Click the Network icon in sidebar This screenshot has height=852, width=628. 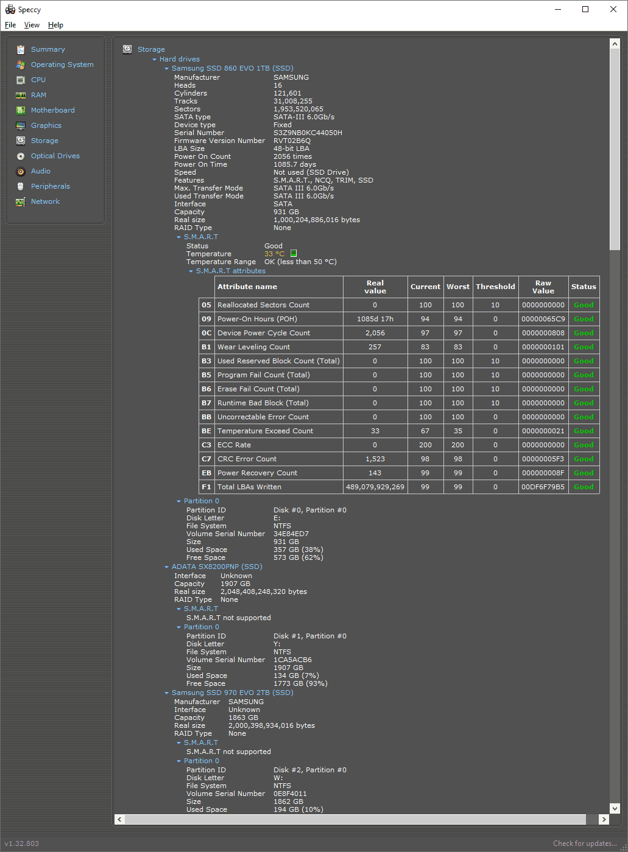[x=20, y=201]
